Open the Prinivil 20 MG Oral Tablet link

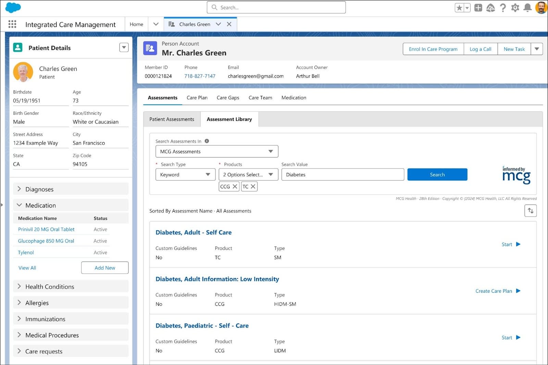click(x=46, y=229)
